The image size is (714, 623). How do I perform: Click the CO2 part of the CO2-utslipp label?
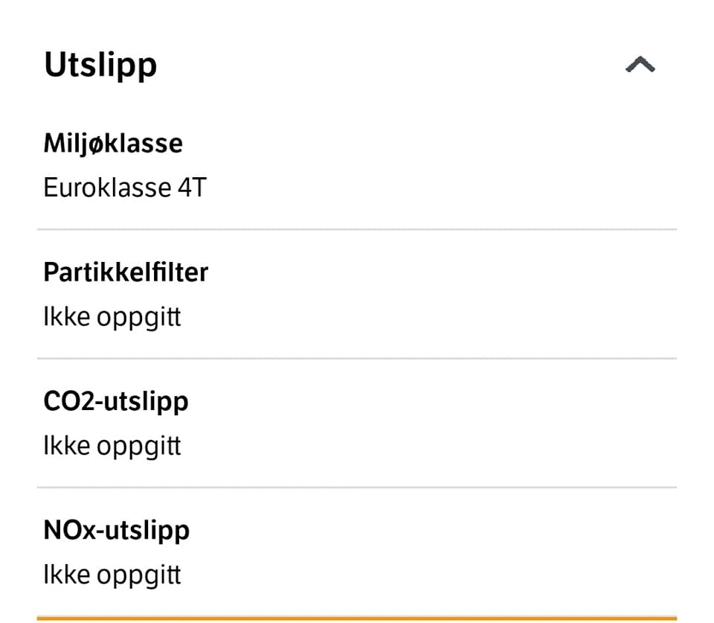[68, 401]
